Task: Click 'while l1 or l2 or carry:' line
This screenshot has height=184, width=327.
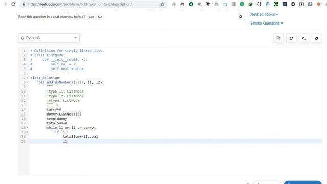Action: coord(71,128)
